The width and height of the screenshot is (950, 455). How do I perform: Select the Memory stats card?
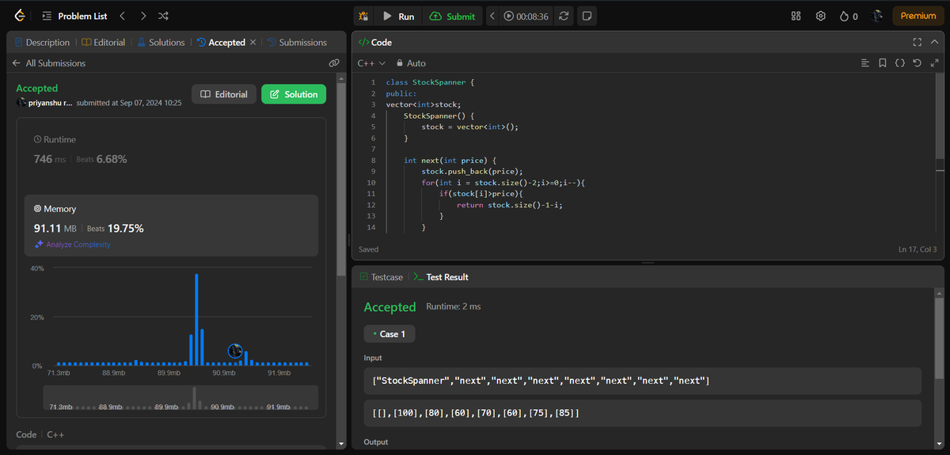[x=171, y=226]
